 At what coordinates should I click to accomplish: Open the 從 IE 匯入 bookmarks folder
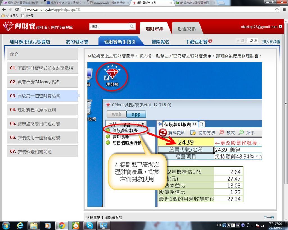pos(10,16)
